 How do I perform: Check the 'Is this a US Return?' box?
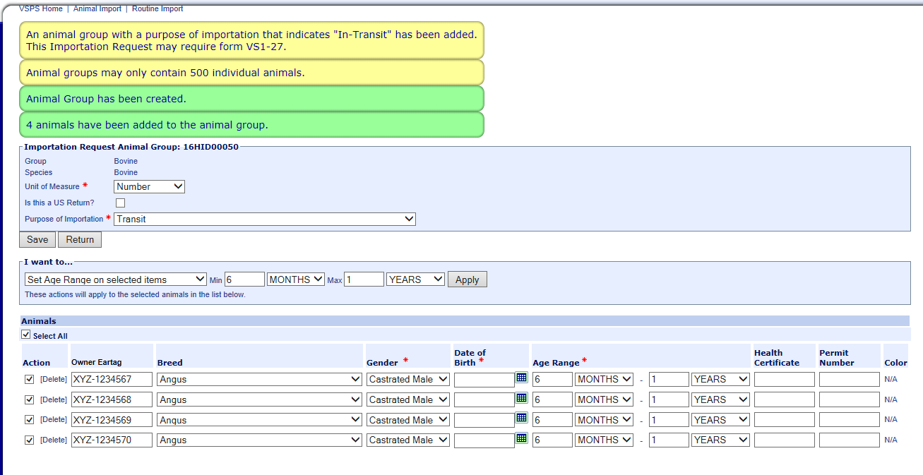tap(120, 203)
